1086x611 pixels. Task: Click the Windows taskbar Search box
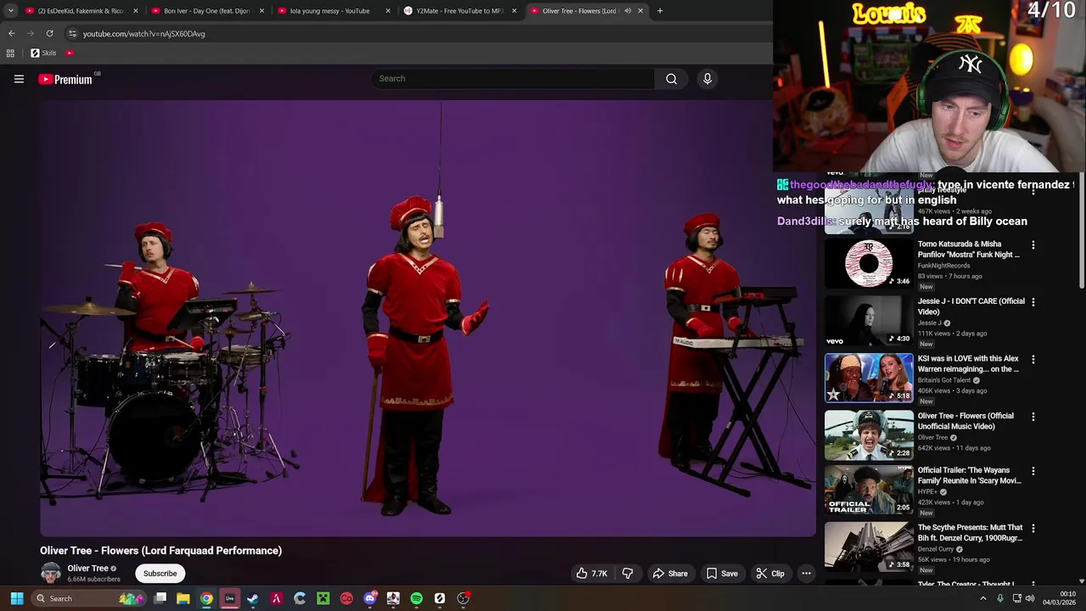(90, 598)
